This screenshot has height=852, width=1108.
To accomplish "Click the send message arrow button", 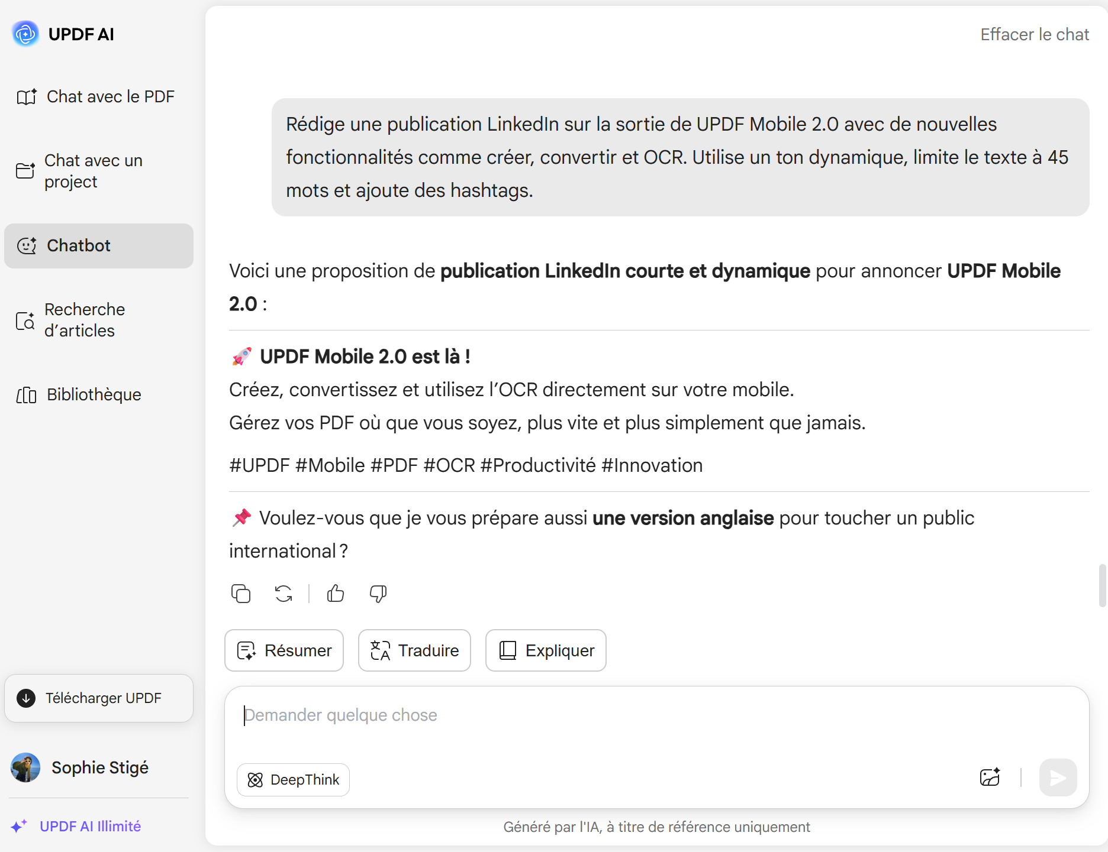I will pos(1058,778).
